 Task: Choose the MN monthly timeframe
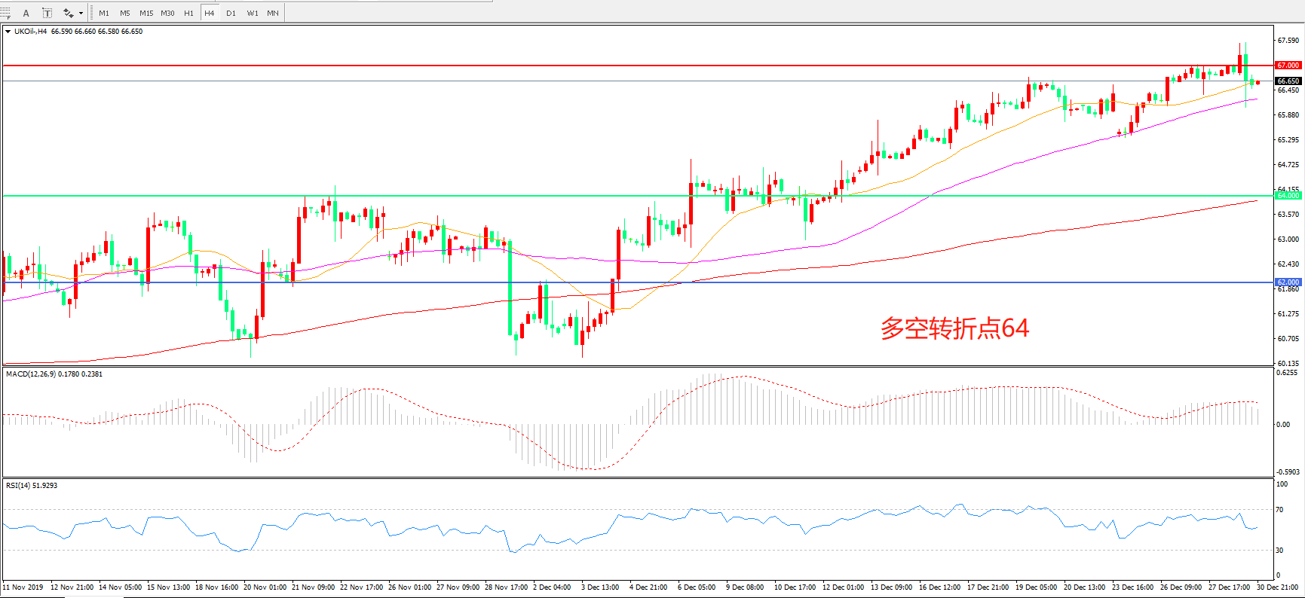click(x=273, y=13)
